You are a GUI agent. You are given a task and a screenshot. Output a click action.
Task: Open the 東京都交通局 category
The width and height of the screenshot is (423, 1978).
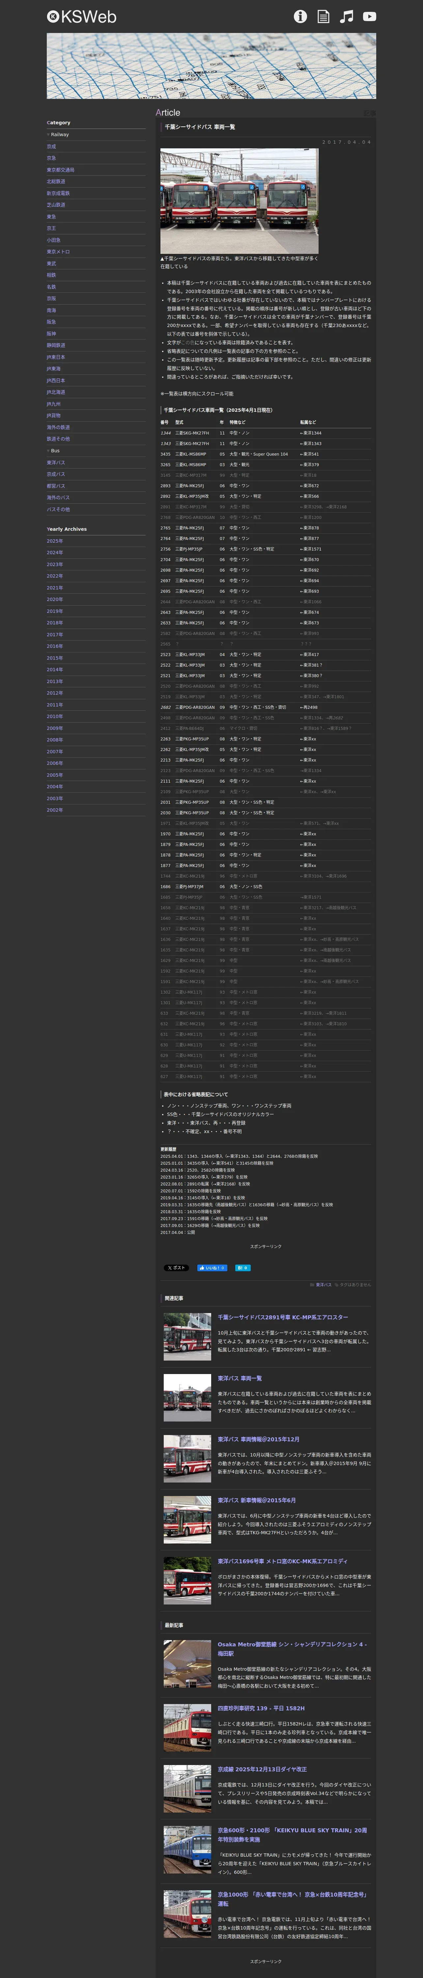click(x=61, y=170)
